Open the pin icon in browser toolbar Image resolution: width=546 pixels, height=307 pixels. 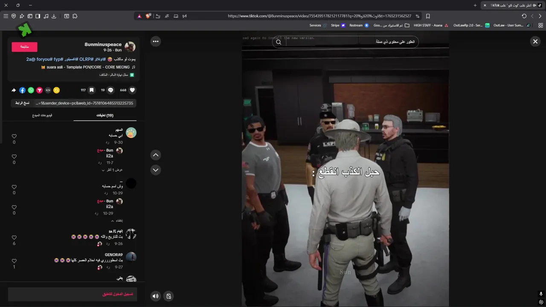tap(22, 16)
